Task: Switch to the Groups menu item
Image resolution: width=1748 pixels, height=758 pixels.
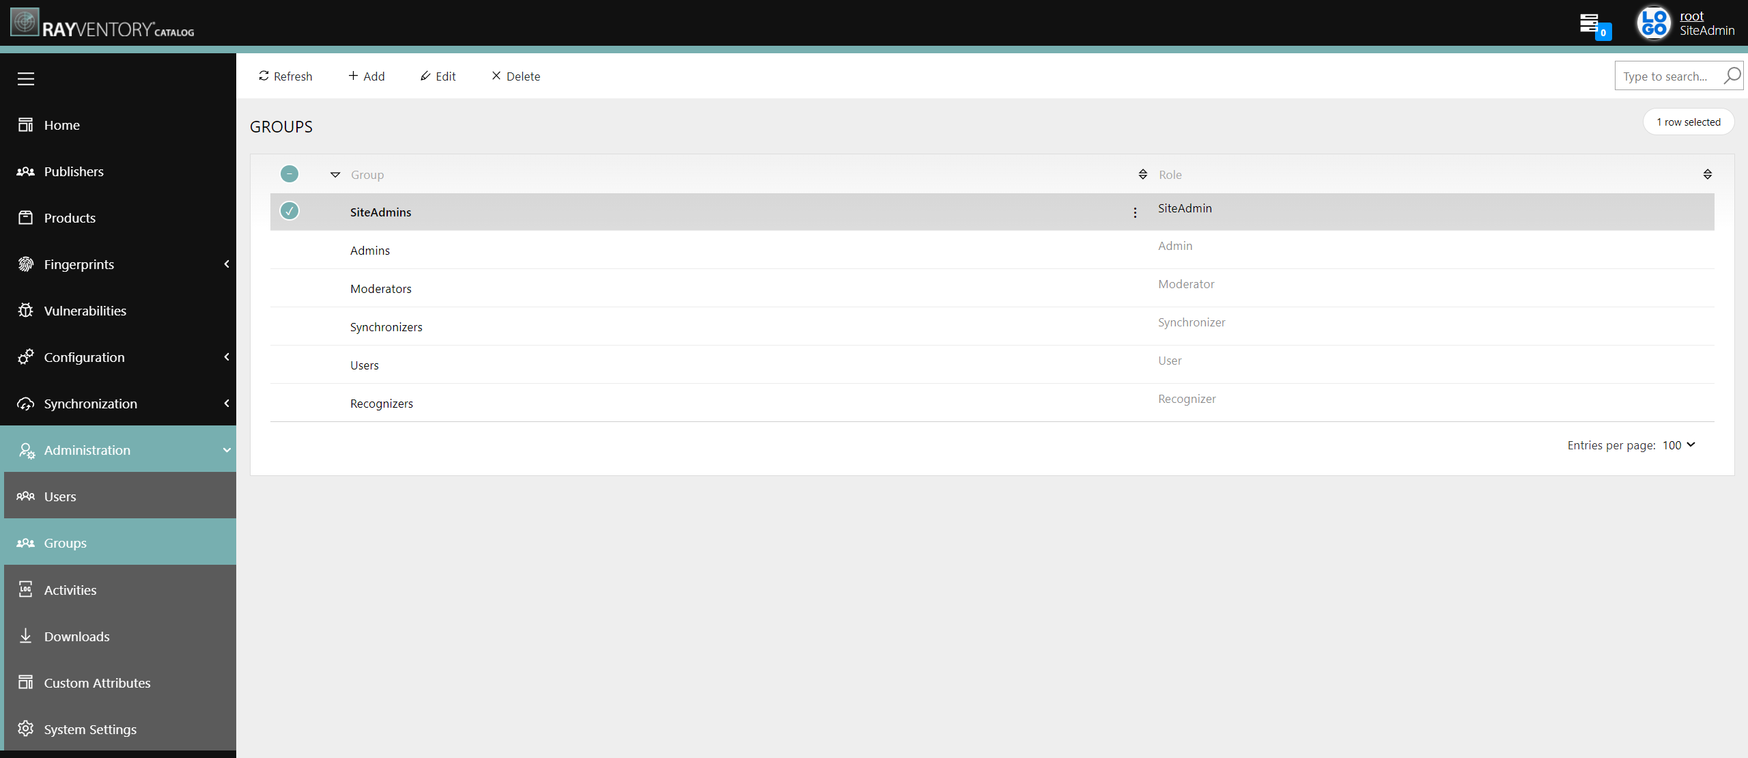Action: click(65, 542)
